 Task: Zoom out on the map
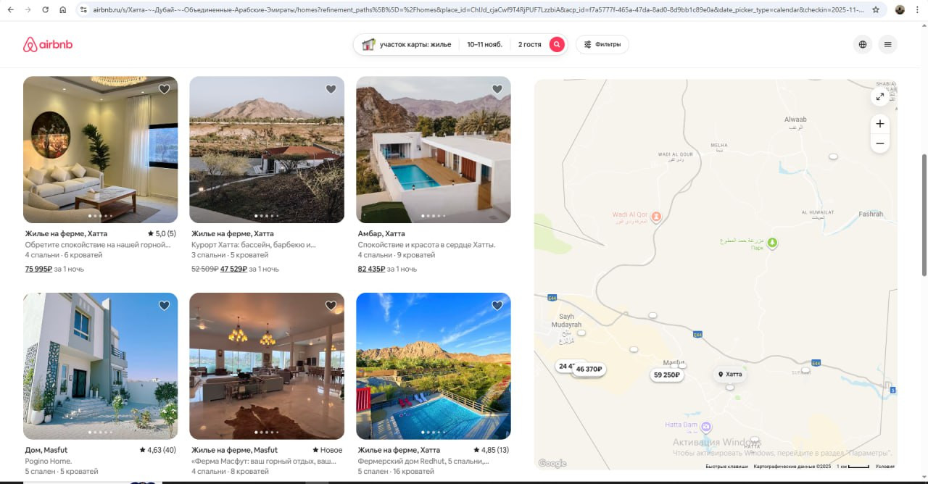click(x=879, y=143)
